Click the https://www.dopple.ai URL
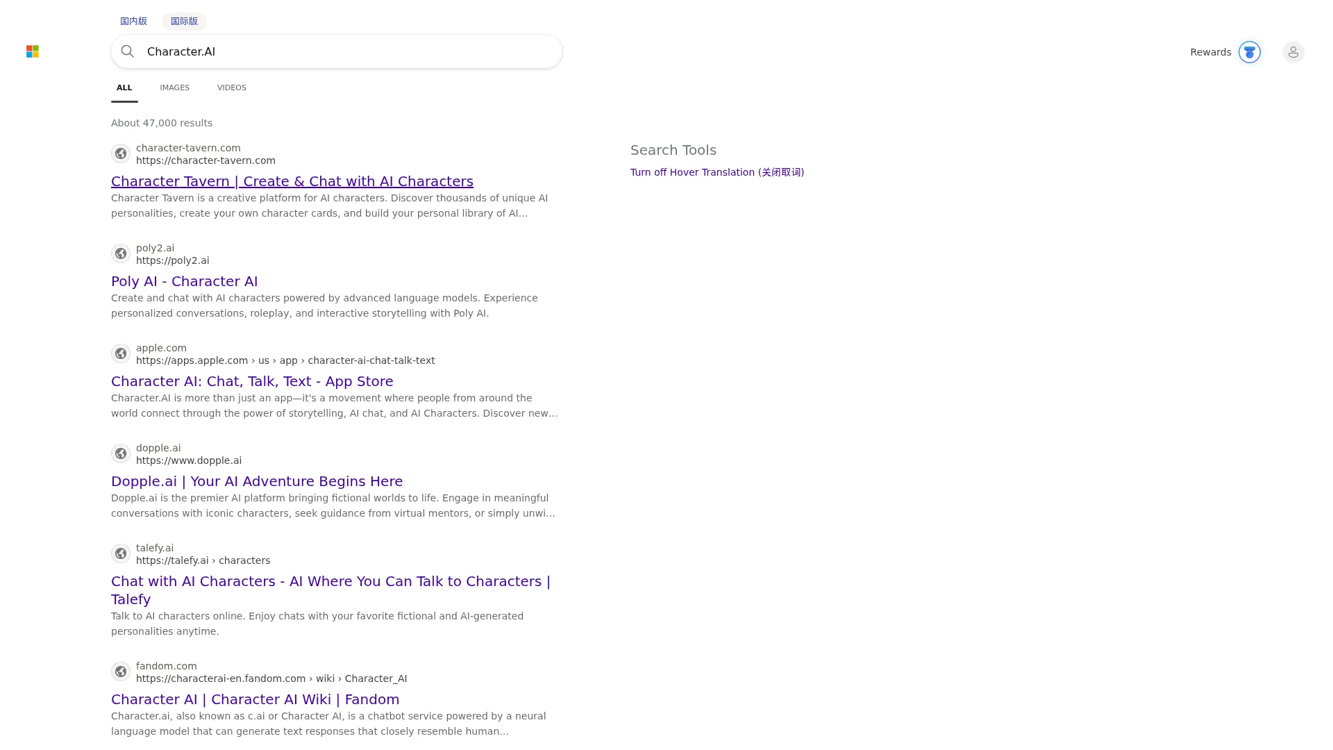 [189, 460]
